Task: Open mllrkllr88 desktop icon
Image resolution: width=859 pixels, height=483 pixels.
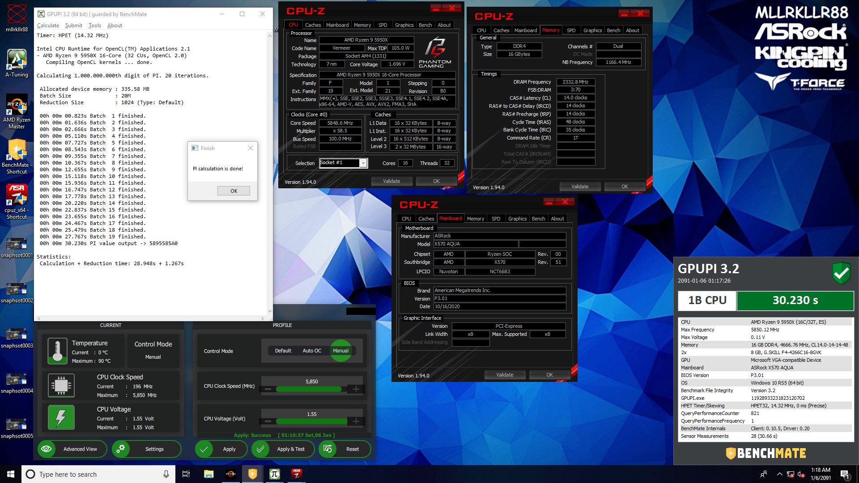Action: pyautogui.click(x=17, y=18)
